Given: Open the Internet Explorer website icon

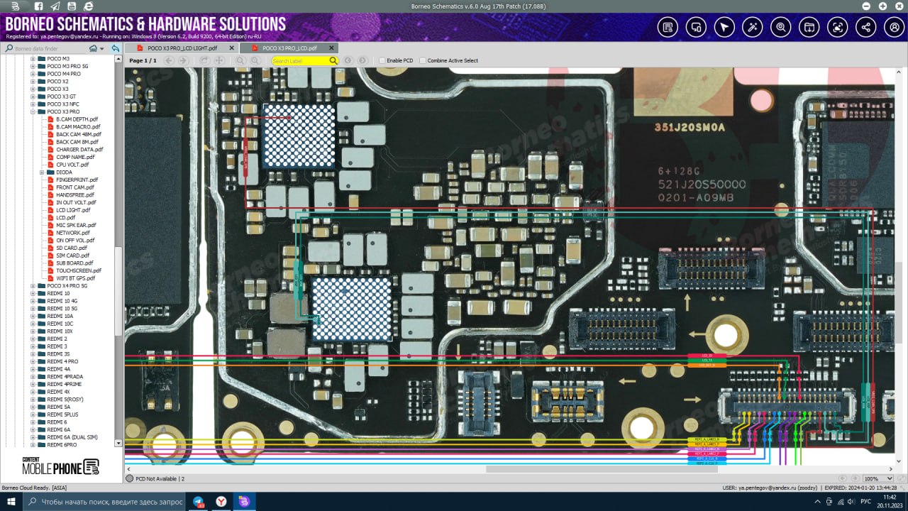Looking at the screenshot, I should (89, 6).
